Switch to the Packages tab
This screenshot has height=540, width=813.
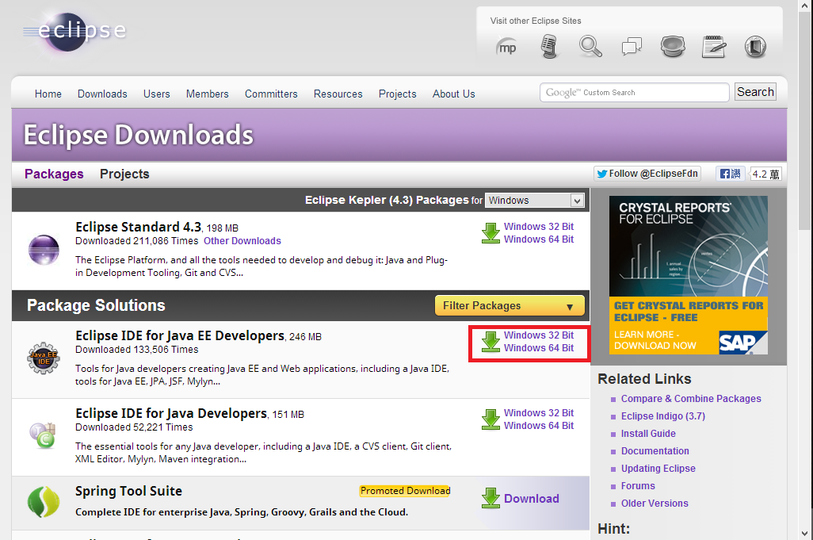tap(54, 174)
